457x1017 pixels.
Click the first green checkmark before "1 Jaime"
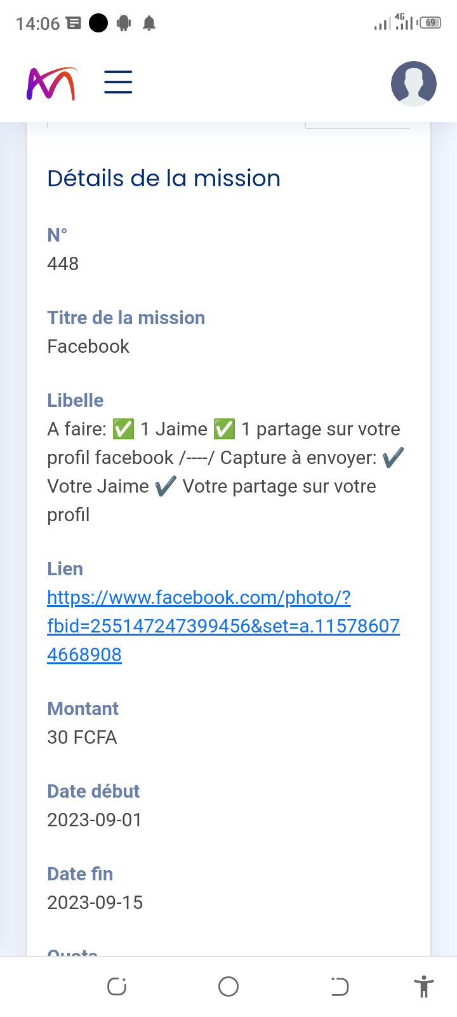click(123, 429)
